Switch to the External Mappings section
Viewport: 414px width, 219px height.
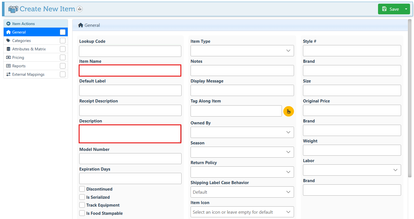click(x=28, y=74)
